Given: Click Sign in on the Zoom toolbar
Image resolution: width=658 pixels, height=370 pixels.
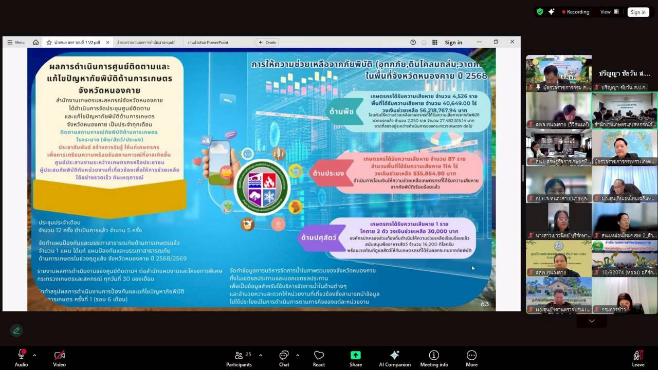Looking at the screenshot, I should tap(638, 12).
